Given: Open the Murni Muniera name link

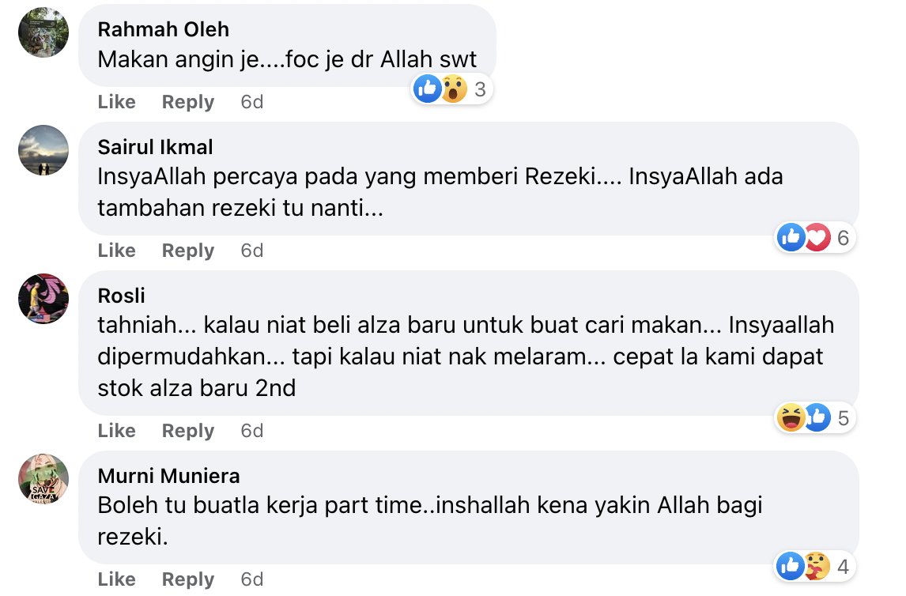Looking at the screenshot, I should (168, 476).
